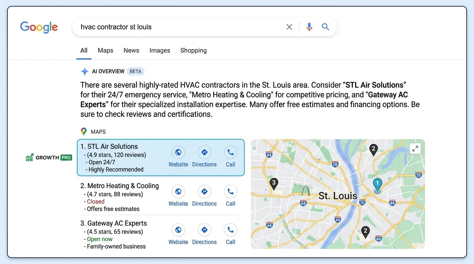Click the Gateway Arch icon on the map
The image size is (474, 264).
tap(306, 191)
